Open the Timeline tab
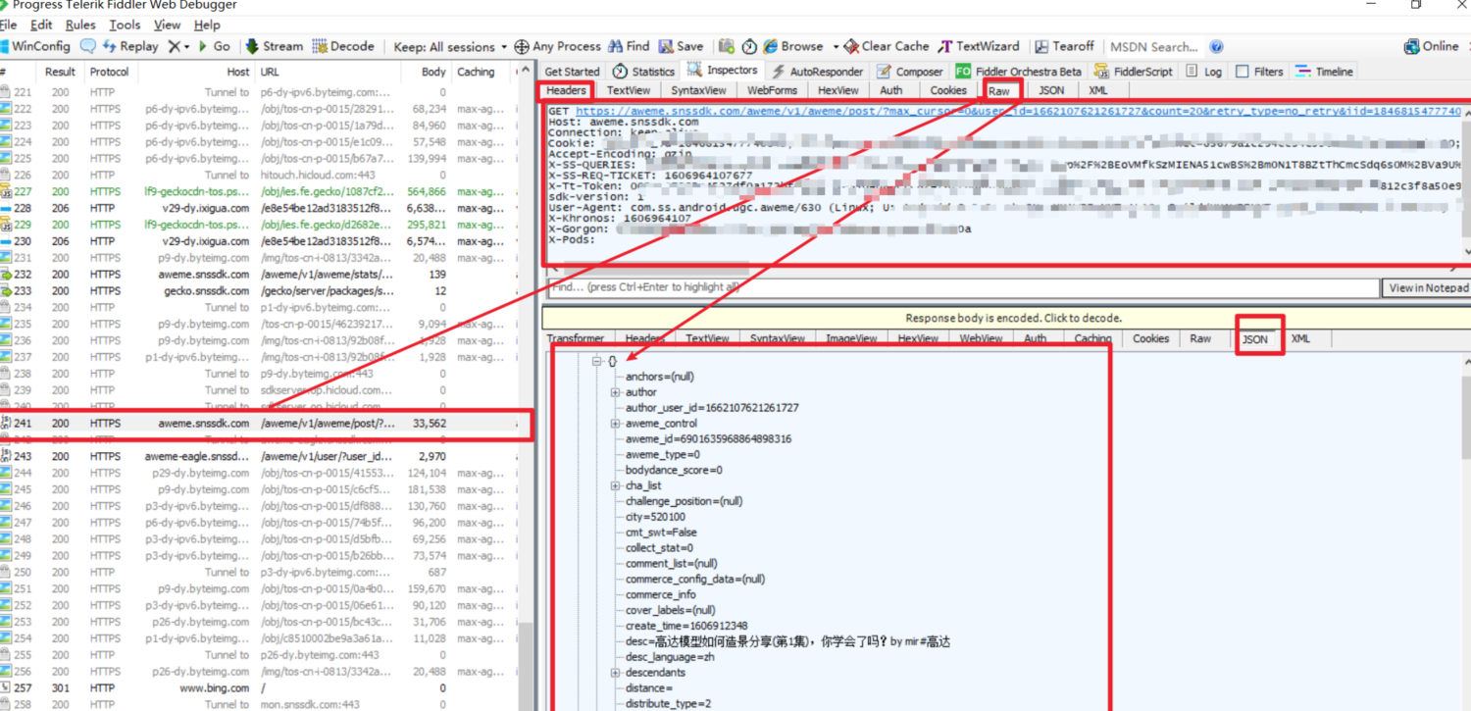Image resolution: width=1471 pixels, height=711 pixels. tap(1324, 72)
